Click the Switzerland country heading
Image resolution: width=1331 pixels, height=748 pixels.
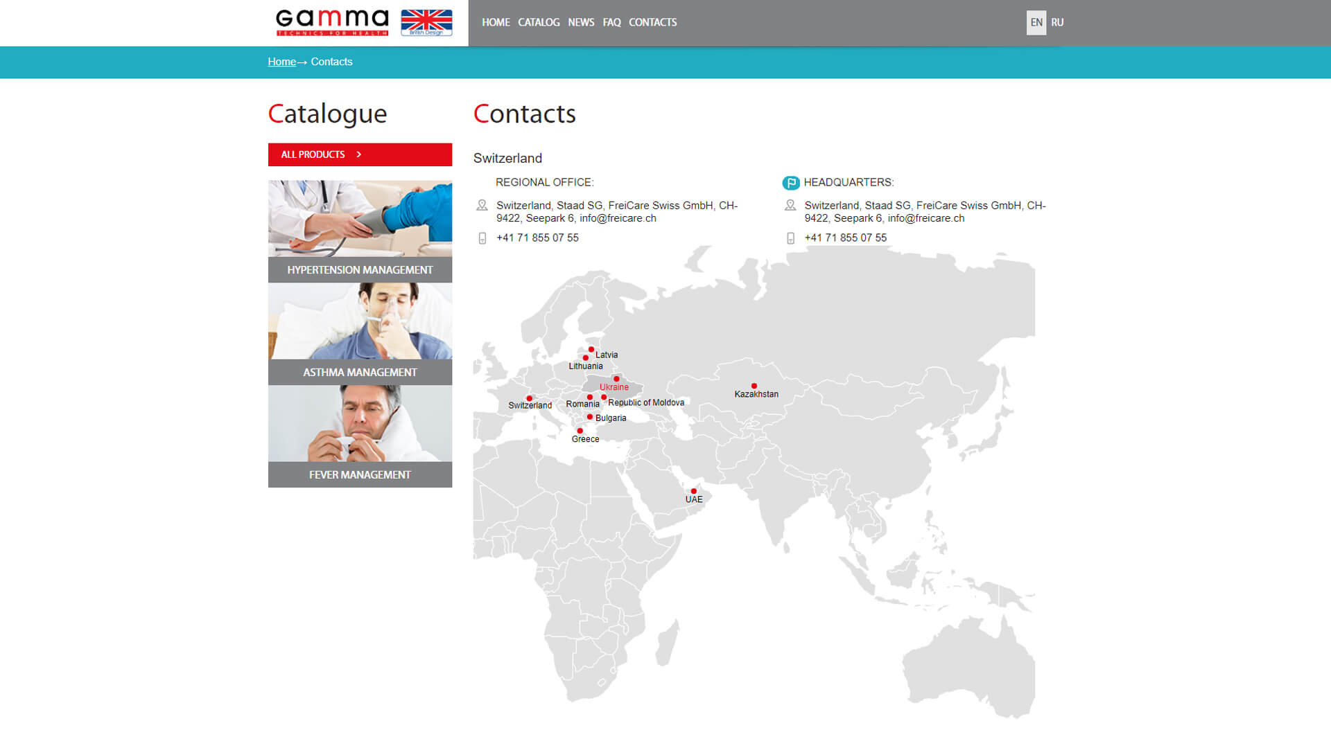click(x=507, y=158)
